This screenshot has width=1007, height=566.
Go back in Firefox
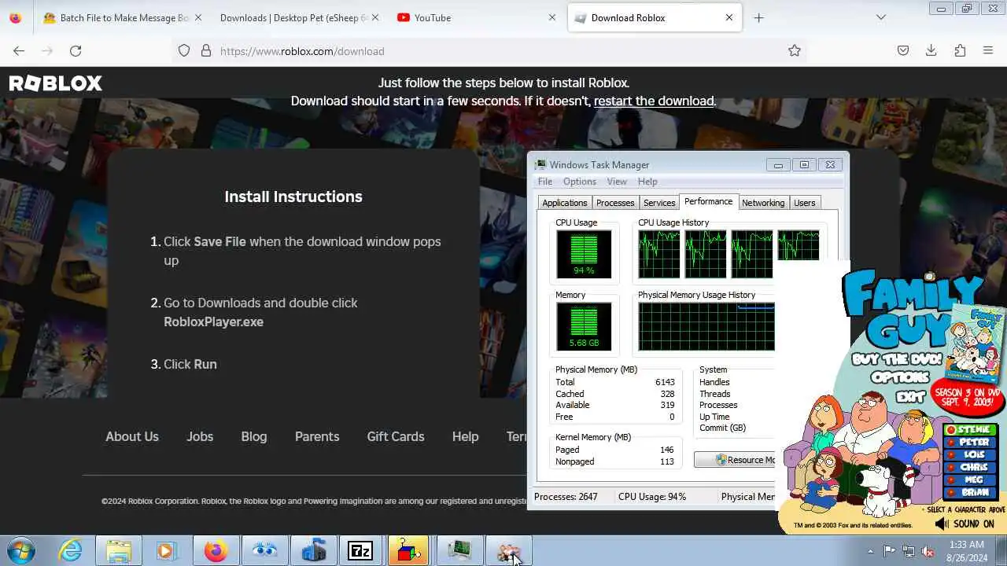(x=19, y=51)
